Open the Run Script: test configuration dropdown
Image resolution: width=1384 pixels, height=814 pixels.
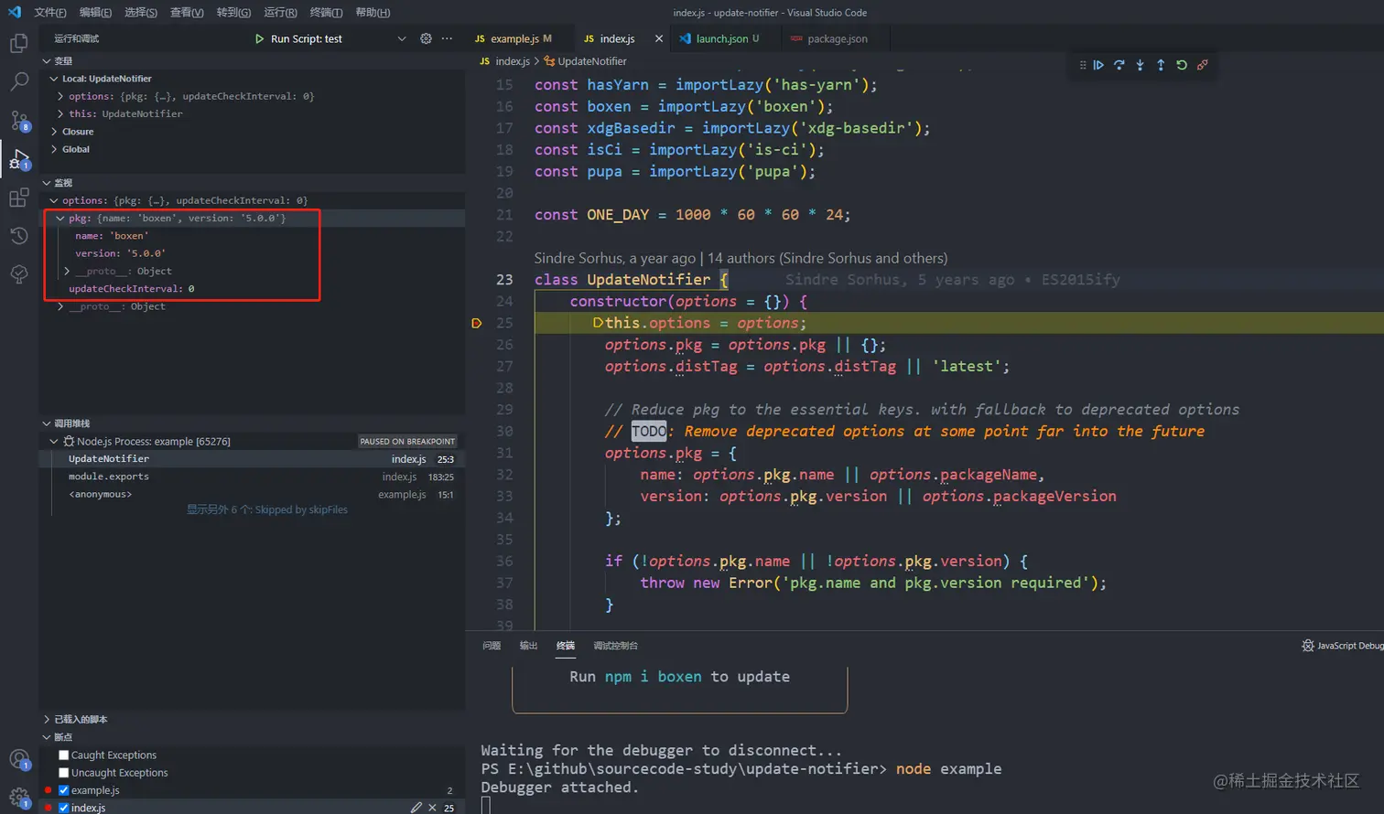[401, 38]
